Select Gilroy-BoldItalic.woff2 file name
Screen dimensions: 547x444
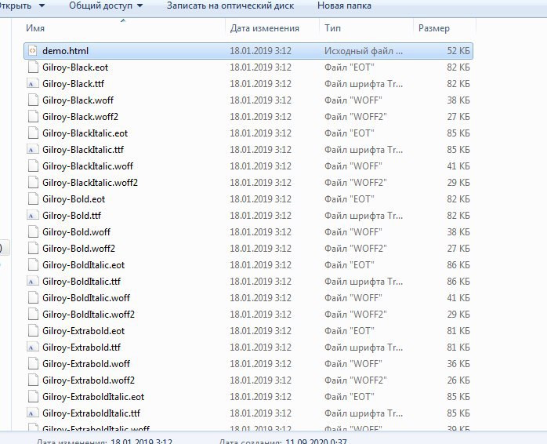click(89, 315)
